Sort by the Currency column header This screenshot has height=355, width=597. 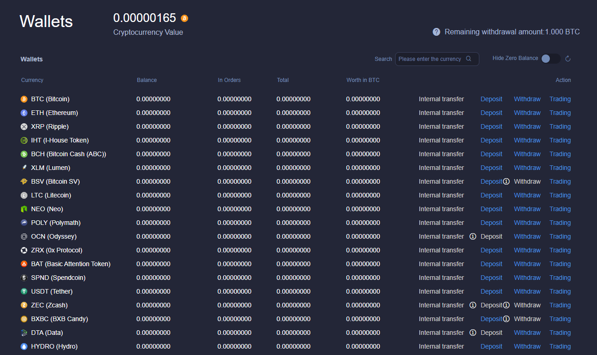pyautogui.click(x=32, y=80)
